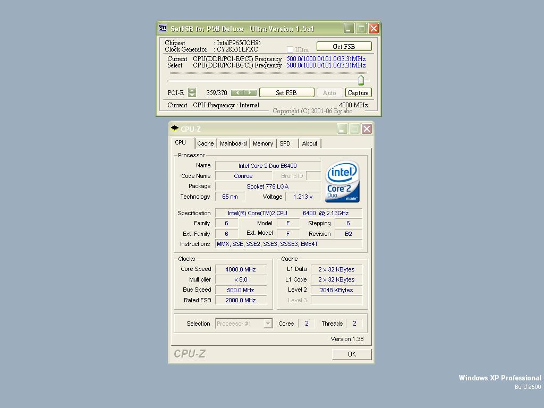This screenshot has width=544, height=408.
Task: Click OK button in CPU-Z
Action: (x=352, y=354)
